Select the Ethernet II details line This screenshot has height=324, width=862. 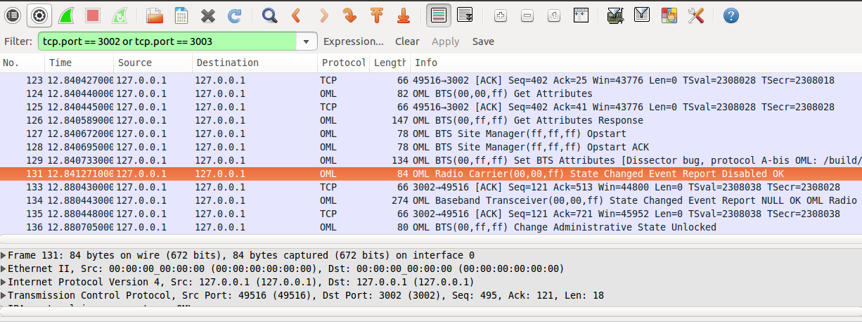click(431, 268)
